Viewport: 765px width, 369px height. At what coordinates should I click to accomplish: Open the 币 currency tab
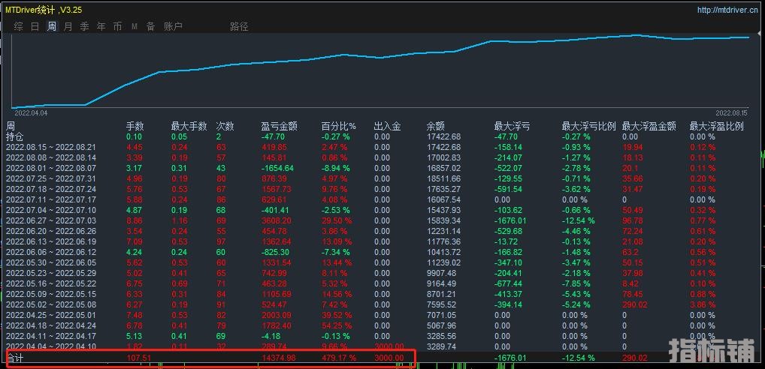click(118, 27)
